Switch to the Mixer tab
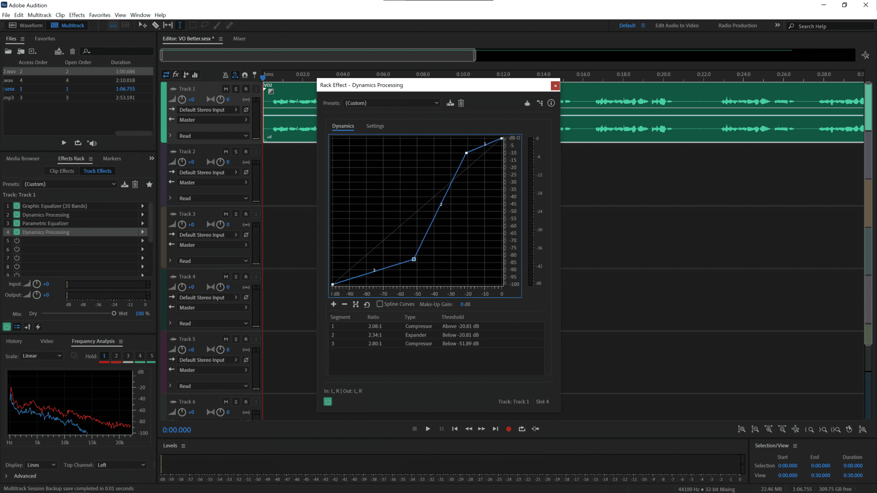The height and width of the screenshot is (493, 877). 239,39
